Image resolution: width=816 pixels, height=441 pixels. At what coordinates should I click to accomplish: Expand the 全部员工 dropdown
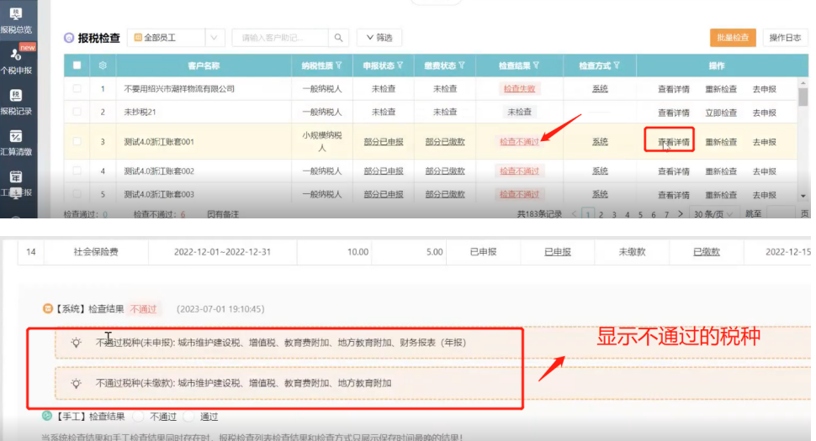click(x=214, y=38)
